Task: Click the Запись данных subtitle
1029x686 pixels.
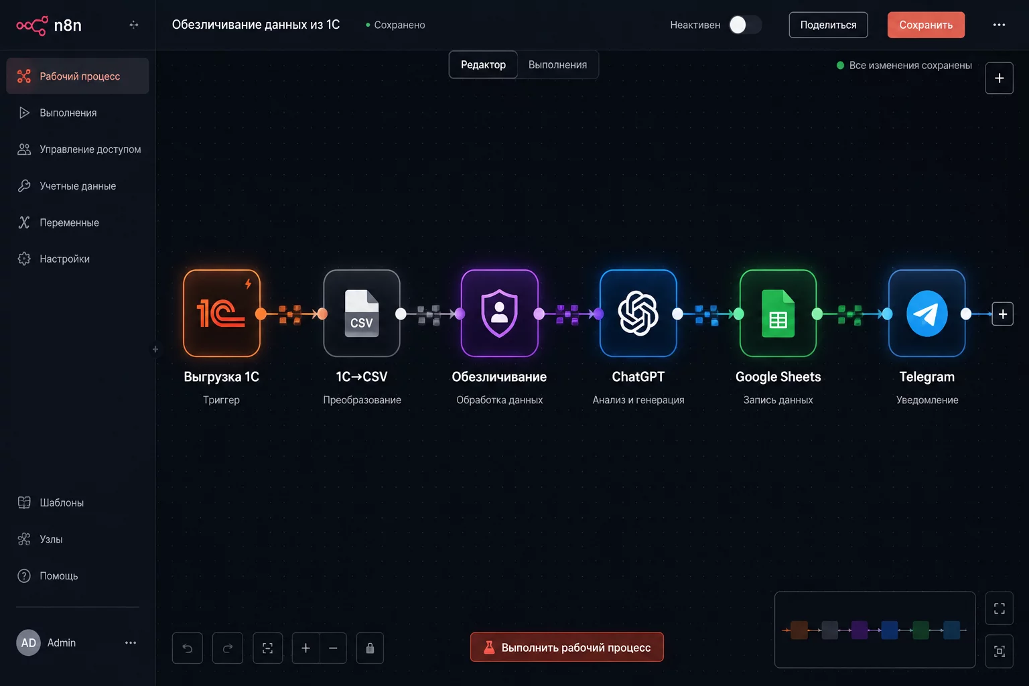Action: point(778,400)
